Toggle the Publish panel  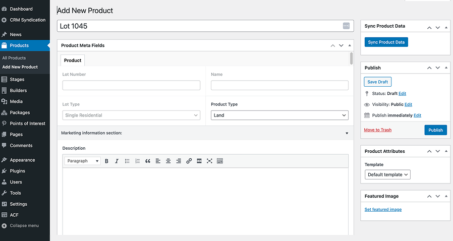click(446, 68)
